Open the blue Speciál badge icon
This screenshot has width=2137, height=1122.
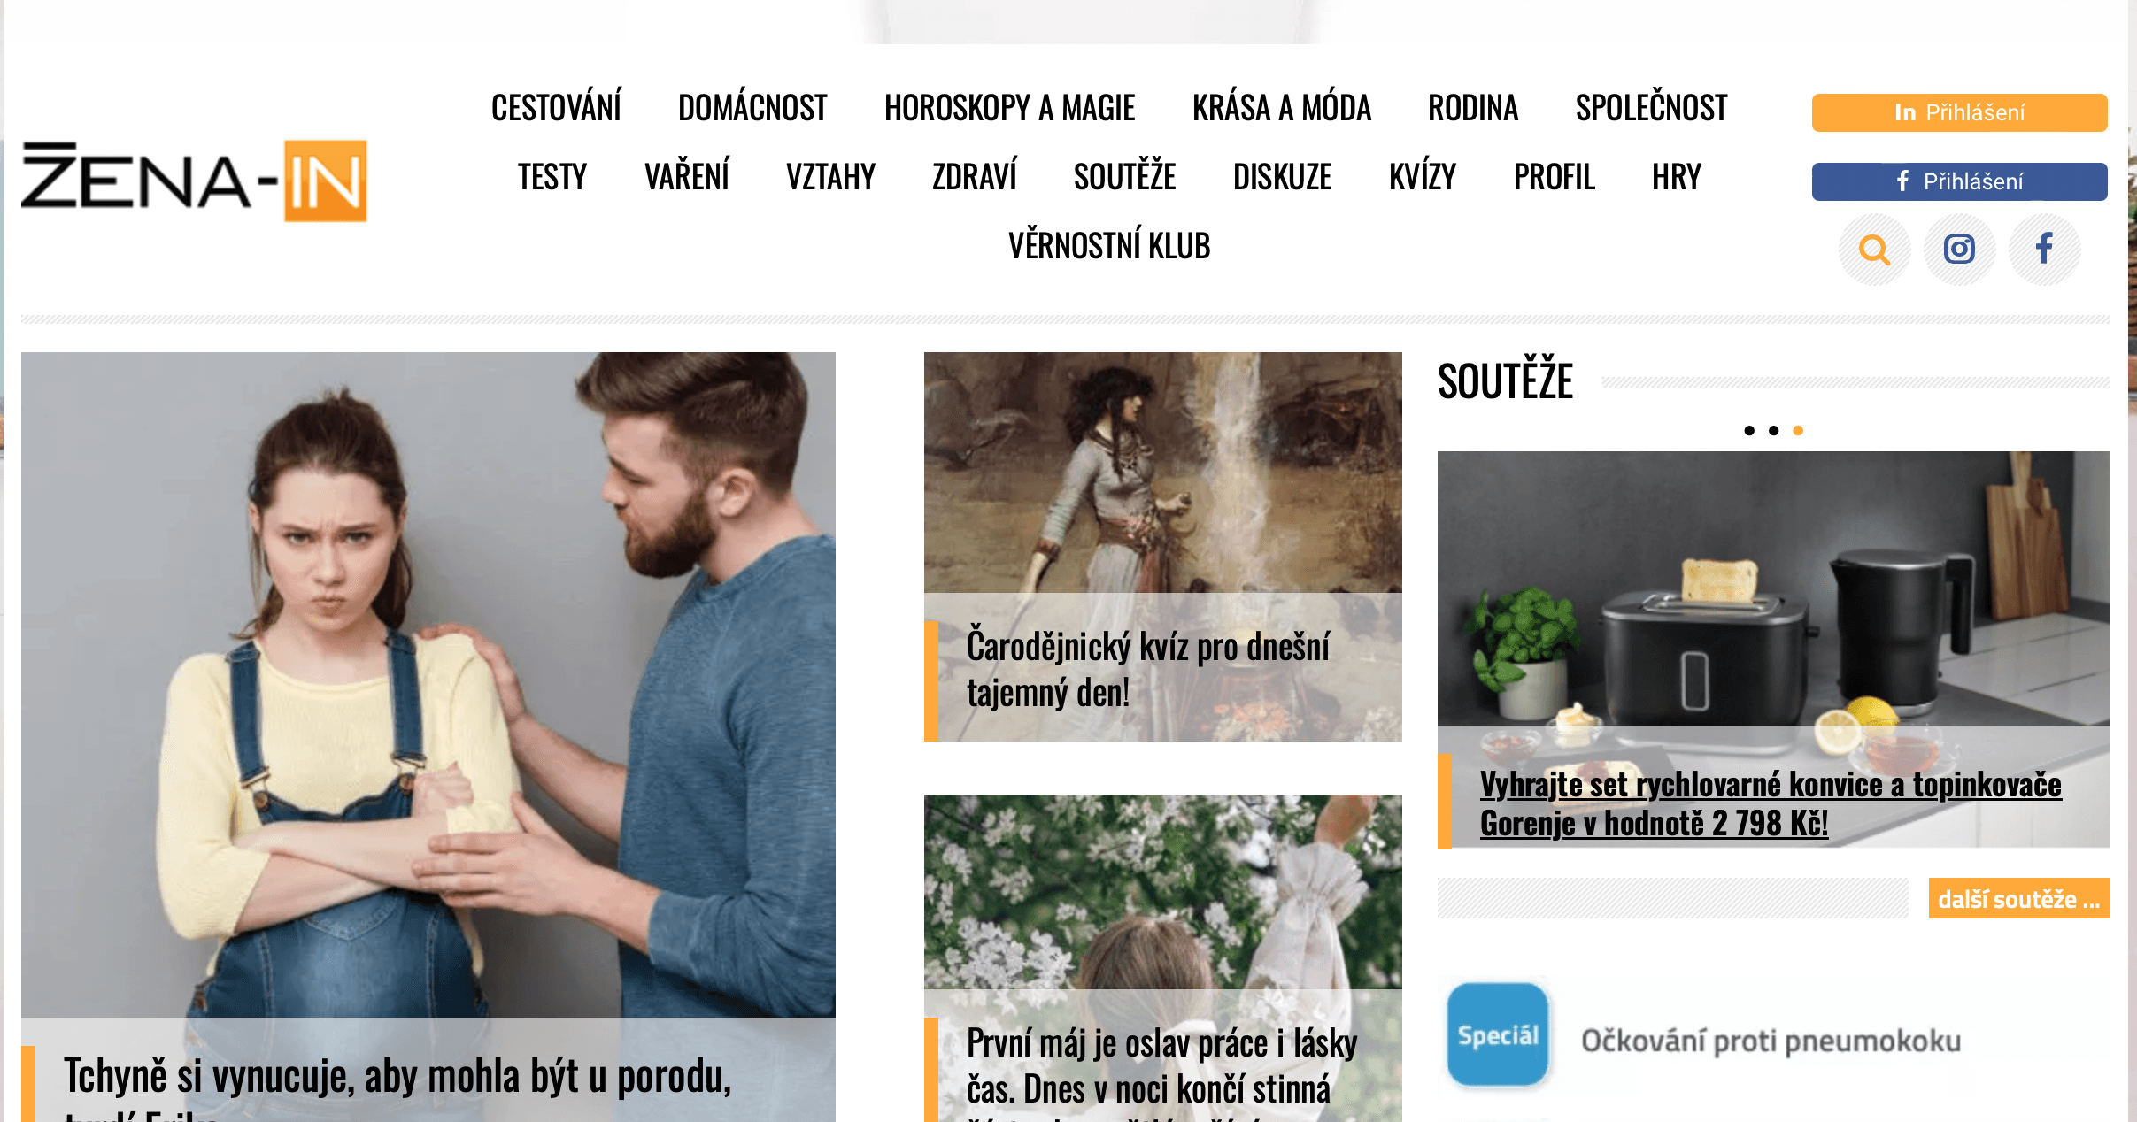[1497, 1034]
